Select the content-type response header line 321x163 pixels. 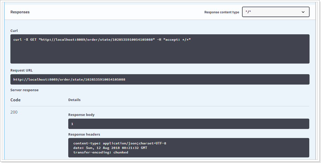(120, 143)
